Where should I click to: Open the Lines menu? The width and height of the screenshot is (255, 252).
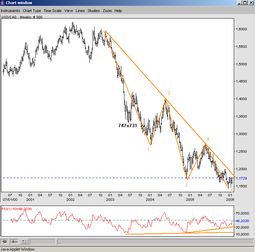[80, 11]
